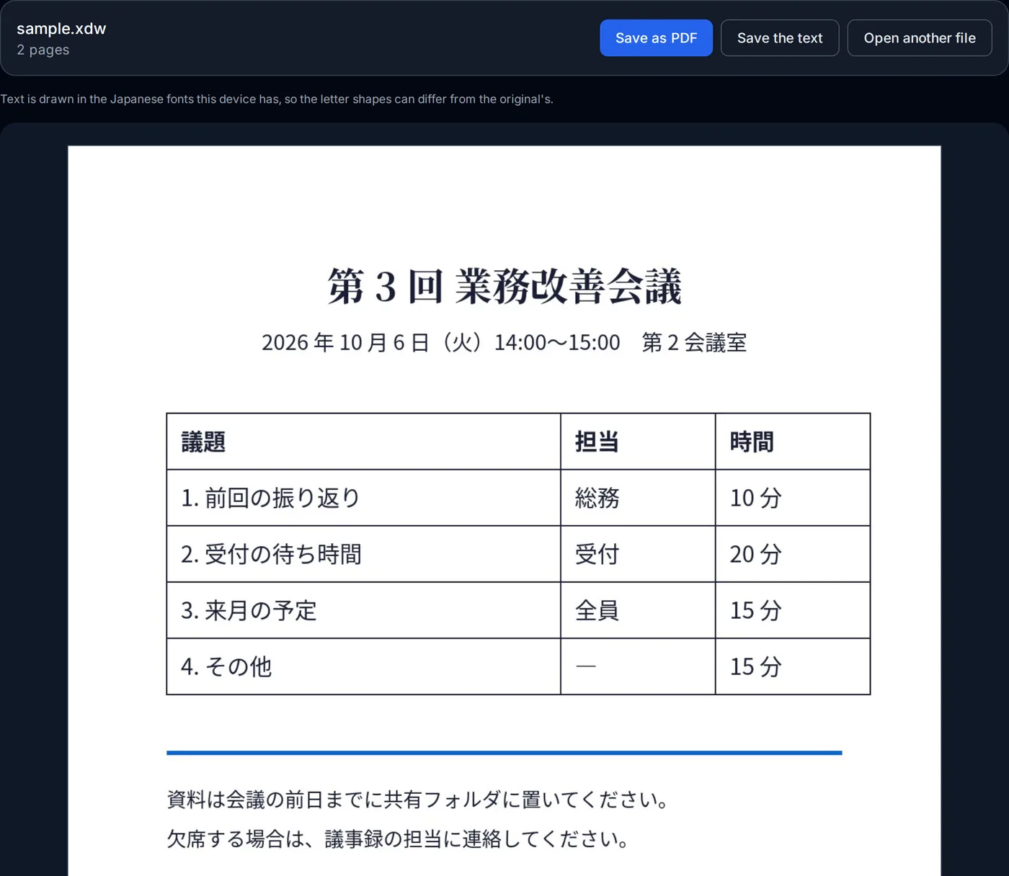Click the cell 4. その他
Viewport: 1009px width, 876px height.
363,666
